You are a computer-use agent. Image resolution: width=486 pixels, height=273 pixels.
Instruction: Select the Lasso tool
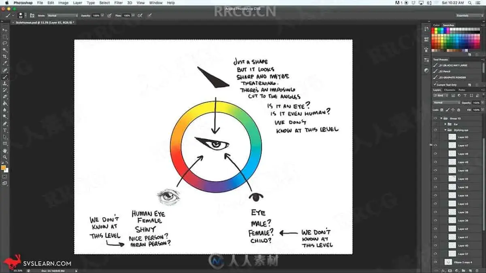(x=5, y=43)
